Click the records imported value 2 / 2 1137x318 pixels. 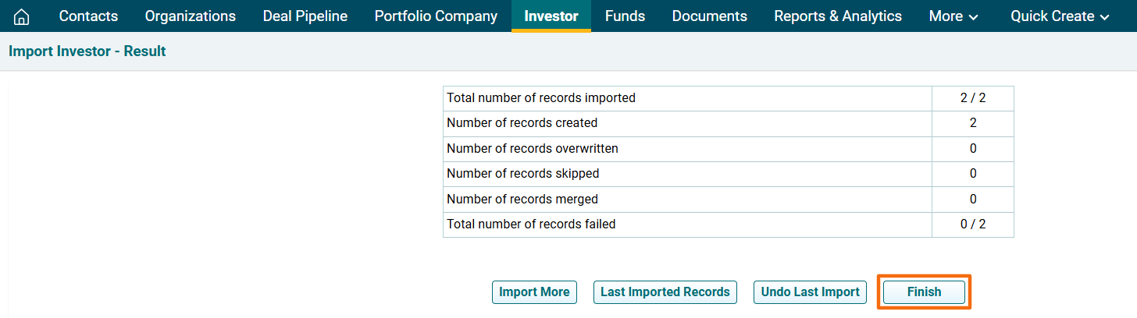972,98
